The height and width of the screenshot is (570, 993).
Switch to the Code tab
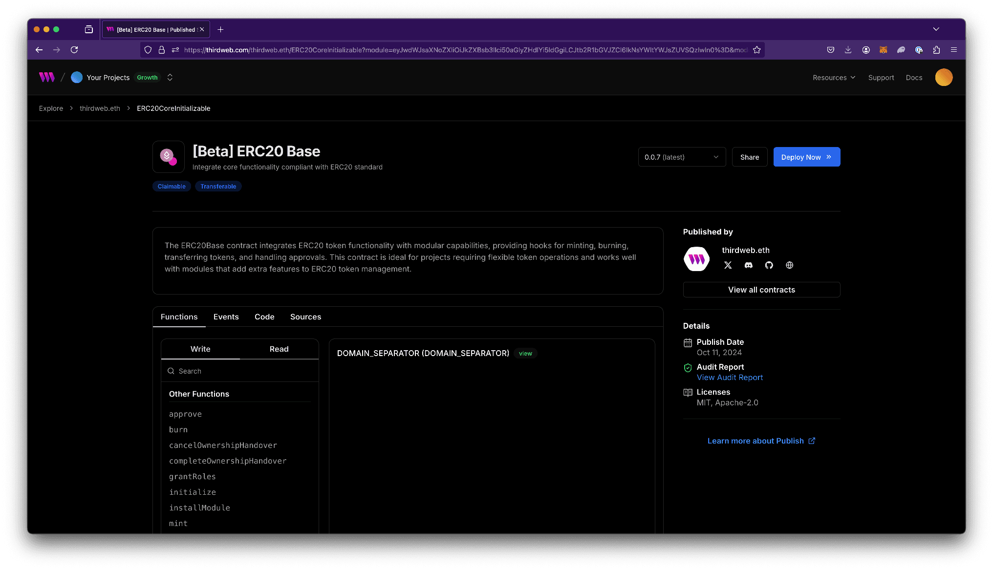pos(264,317)
